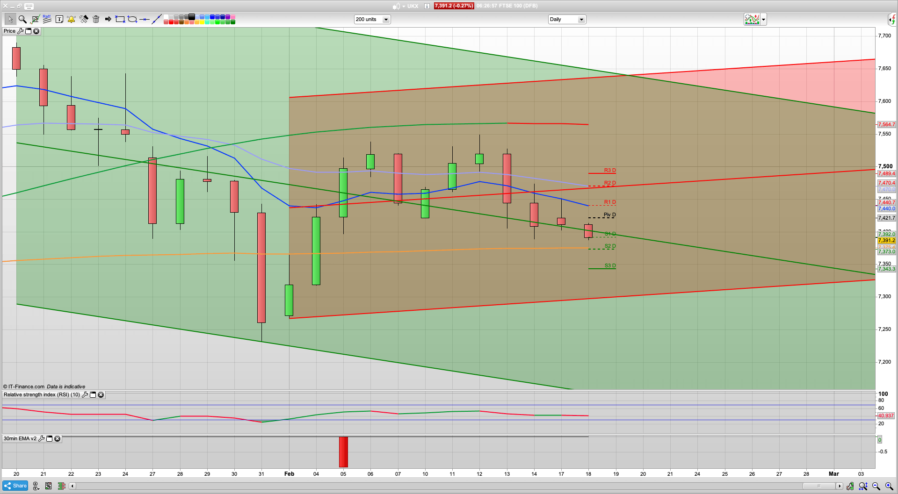Click the trash bin delete tool
The image size is (898, 494).
click(96, 19)
